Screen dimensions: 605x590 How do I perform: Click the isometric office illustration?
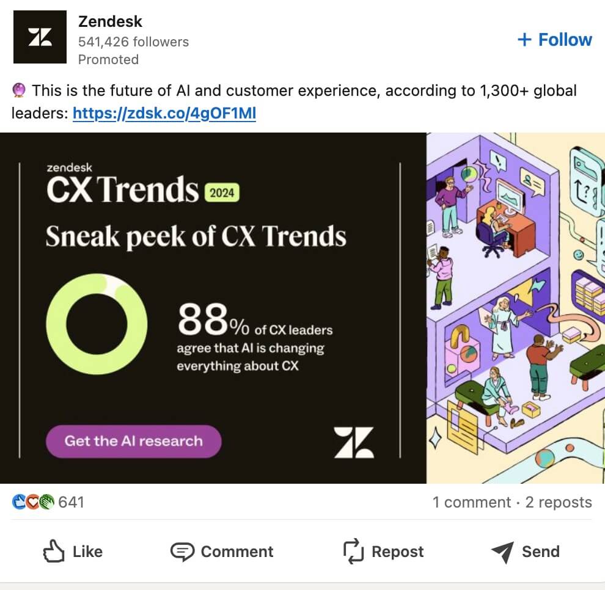click(515, 308)
